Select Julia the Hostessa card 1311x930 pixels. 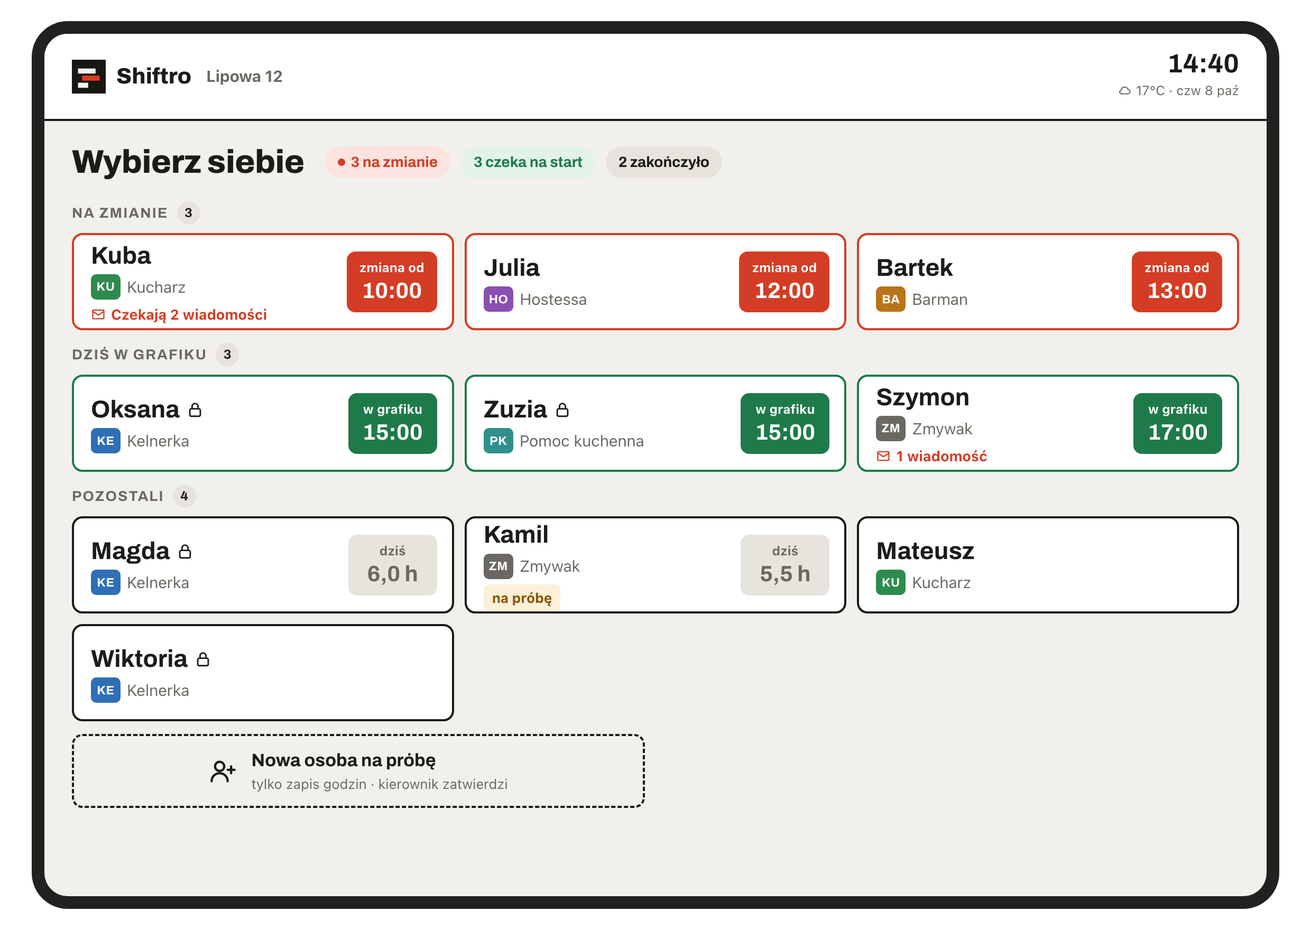(x=654, y=281)
